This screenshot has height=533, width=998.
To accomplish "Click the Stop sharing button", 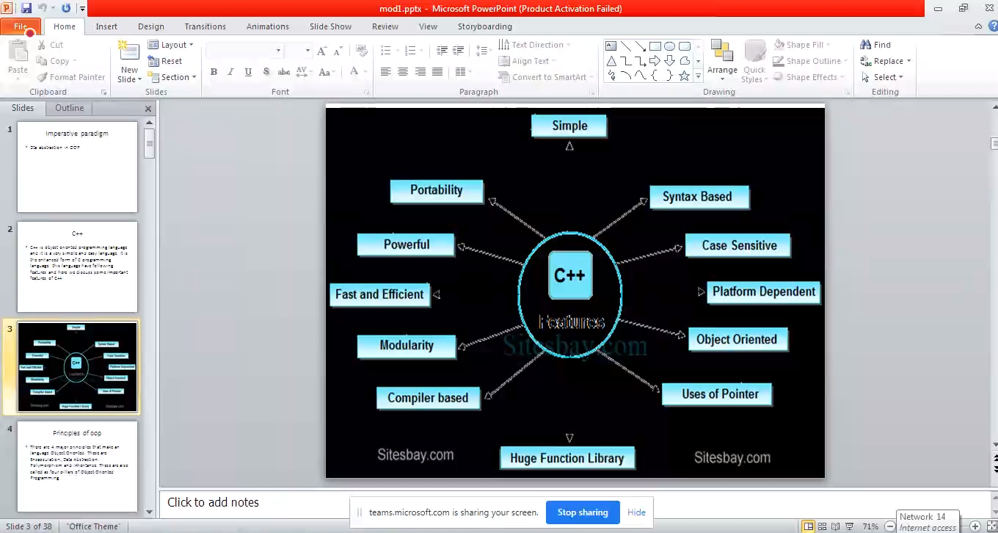I will tap(583, 512).
